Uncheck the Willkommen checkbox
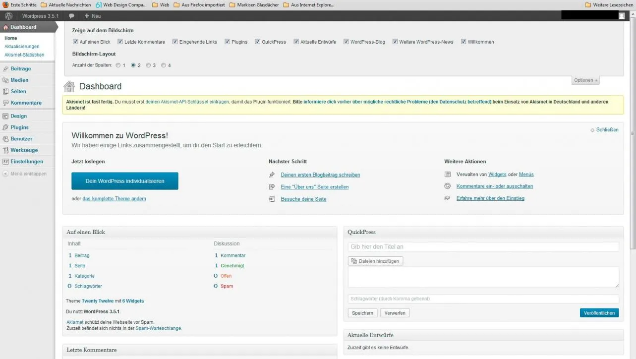This screenshot has height=359, width=636. (x=463, y=42)
